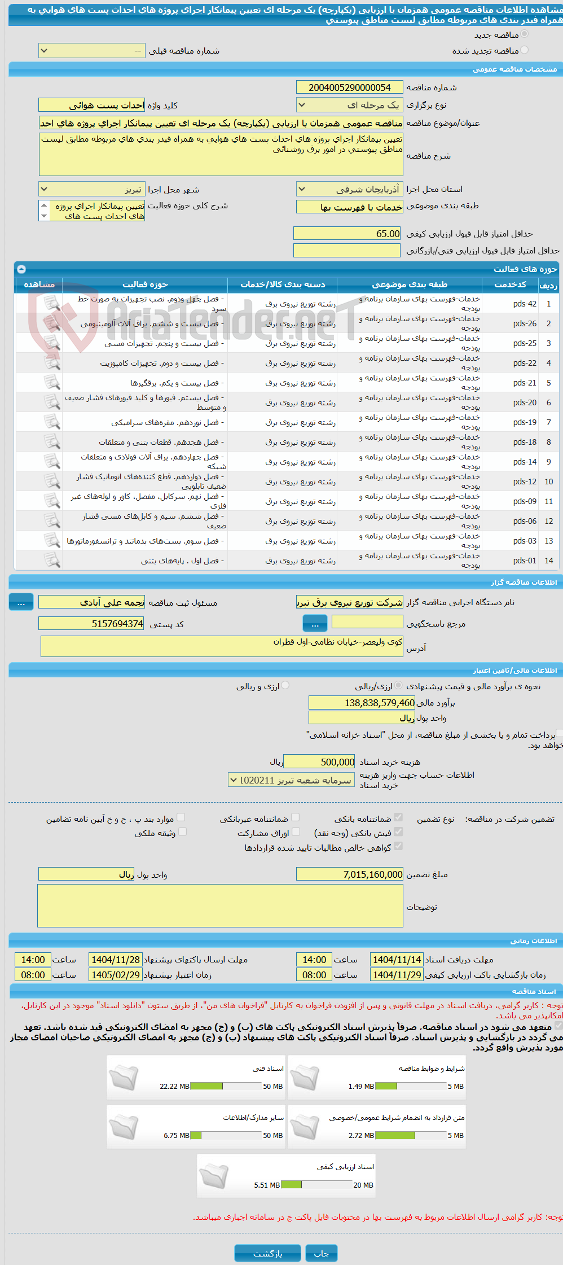
Task: Click اسناد فنی size progress bar
Action: pyautogui.click(x=226, y=1086)
